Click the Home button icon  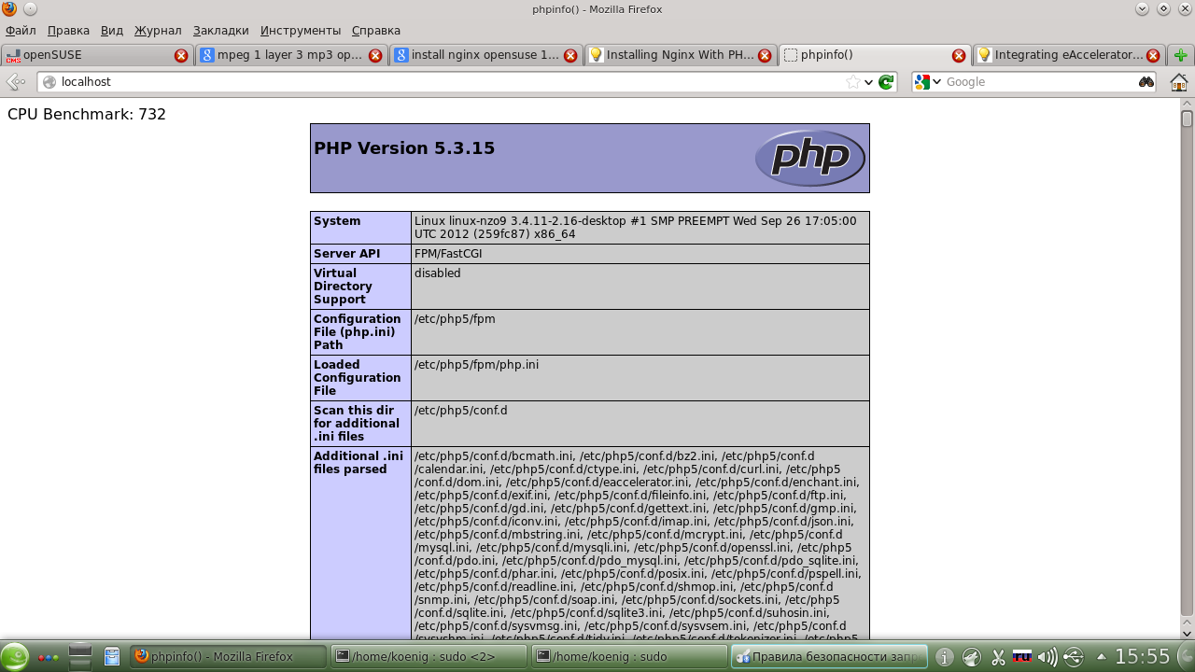[x=1178, y=82]
